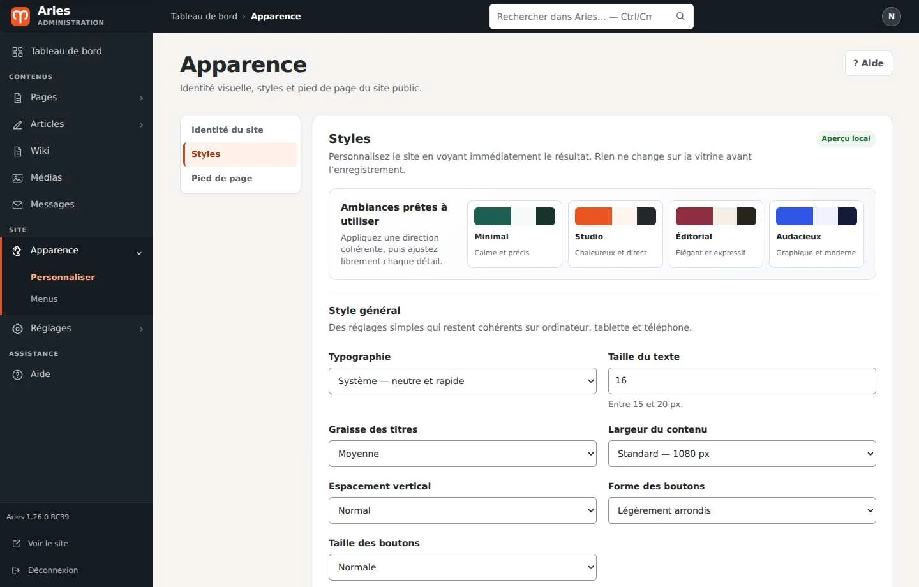919x587 pixels.
Task: Open the N user avatar menu
Action: [x=892, y=17]
